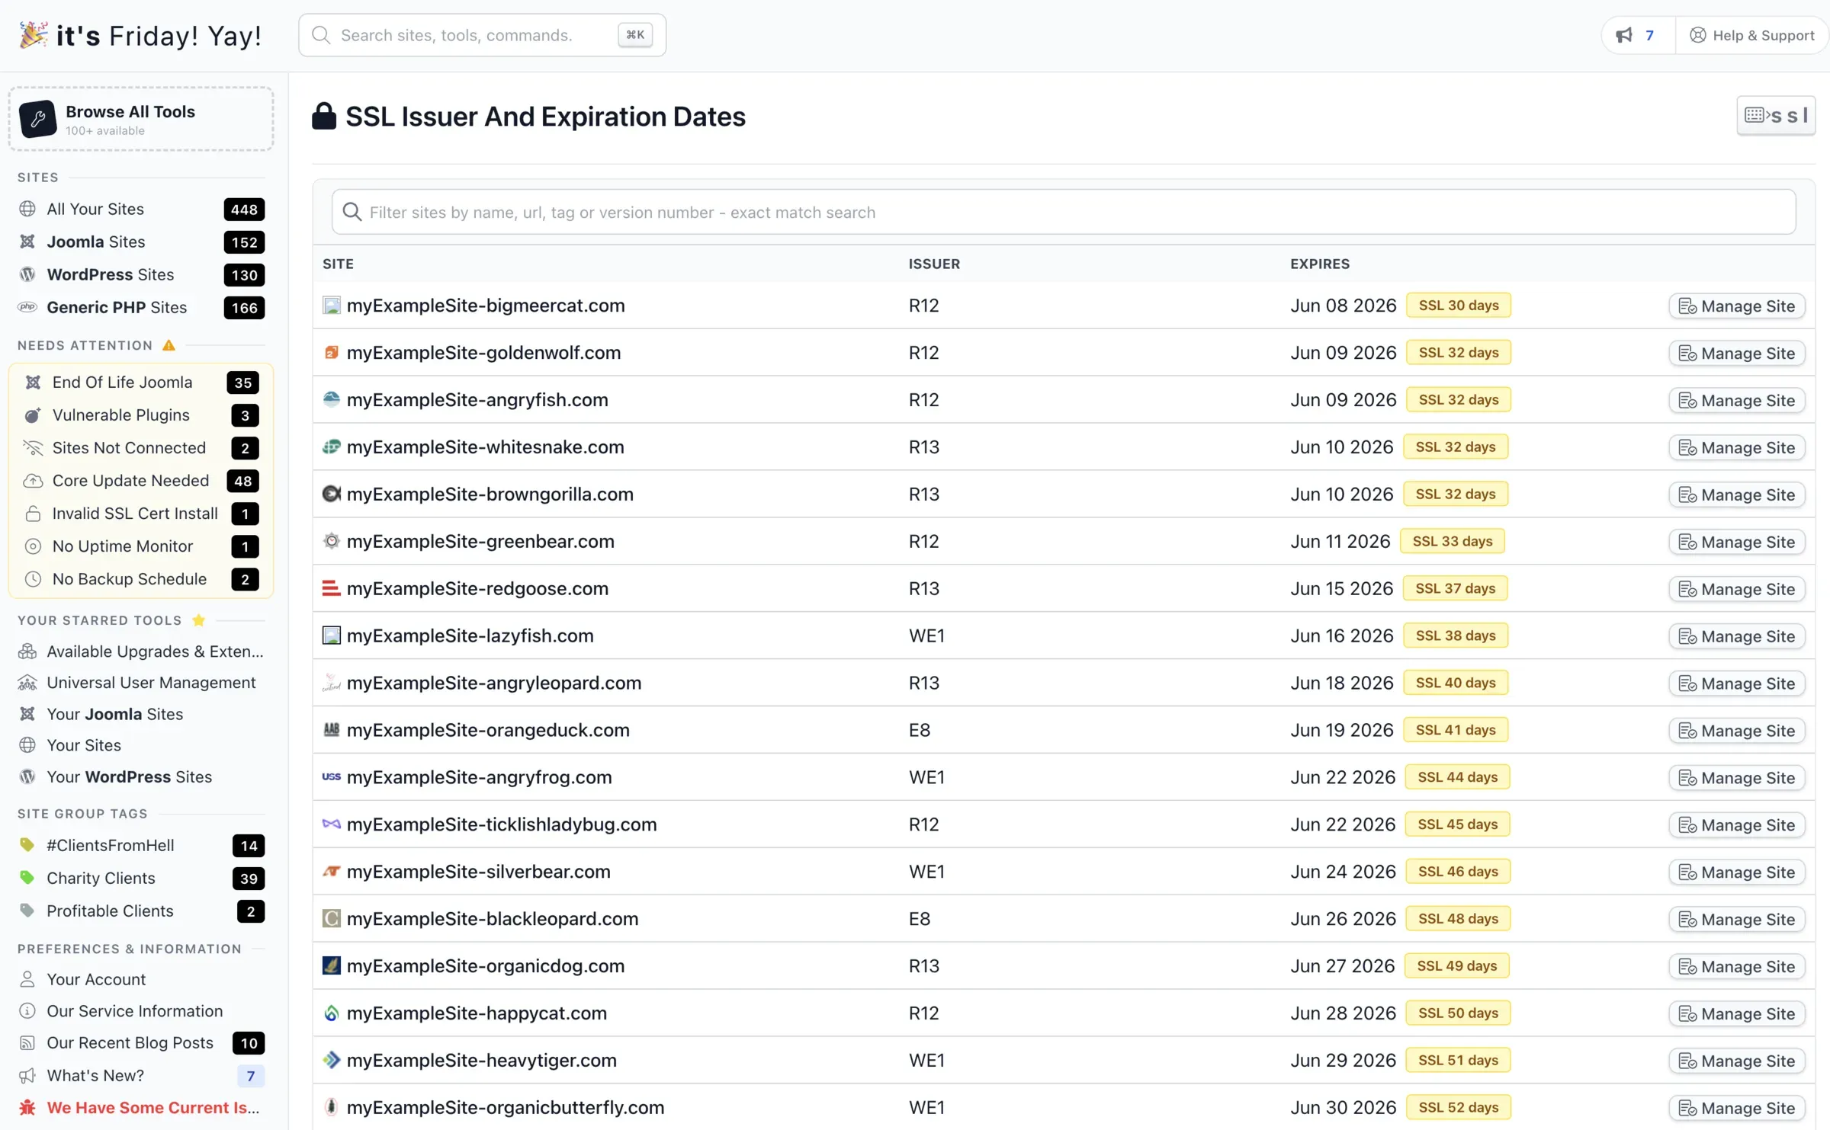This screenshot has height=1130, width=1830.
Task: Click the #ClientsFromHell tag icon
Action: point(27,845)
